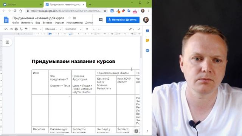Open the Формат menu
Image resolution: width=242 pixels, height=136 pixels.
pyautogui.click(x=59, y=23)
